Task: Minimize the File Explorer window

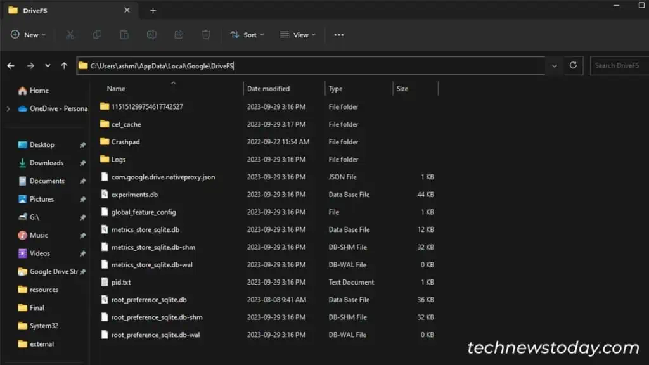Action: click(x=616, y=5)
